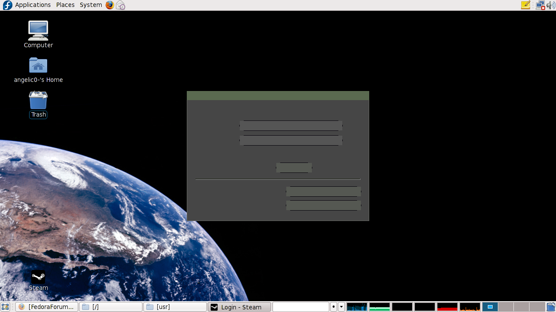Click the orange system monitor graph
556x312 pixels.
(x=470, y=307)
